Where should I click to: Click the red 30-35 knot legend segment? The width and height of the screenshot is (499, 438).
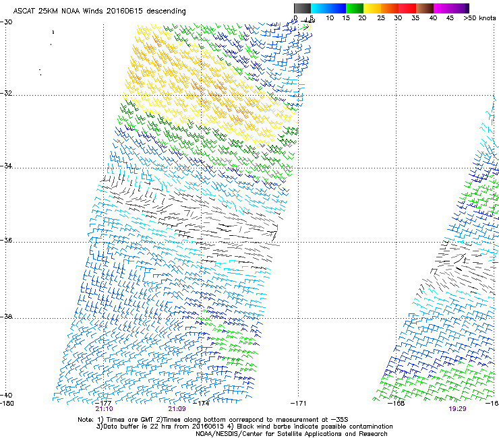pyautogui.click(x=407, y=8)
